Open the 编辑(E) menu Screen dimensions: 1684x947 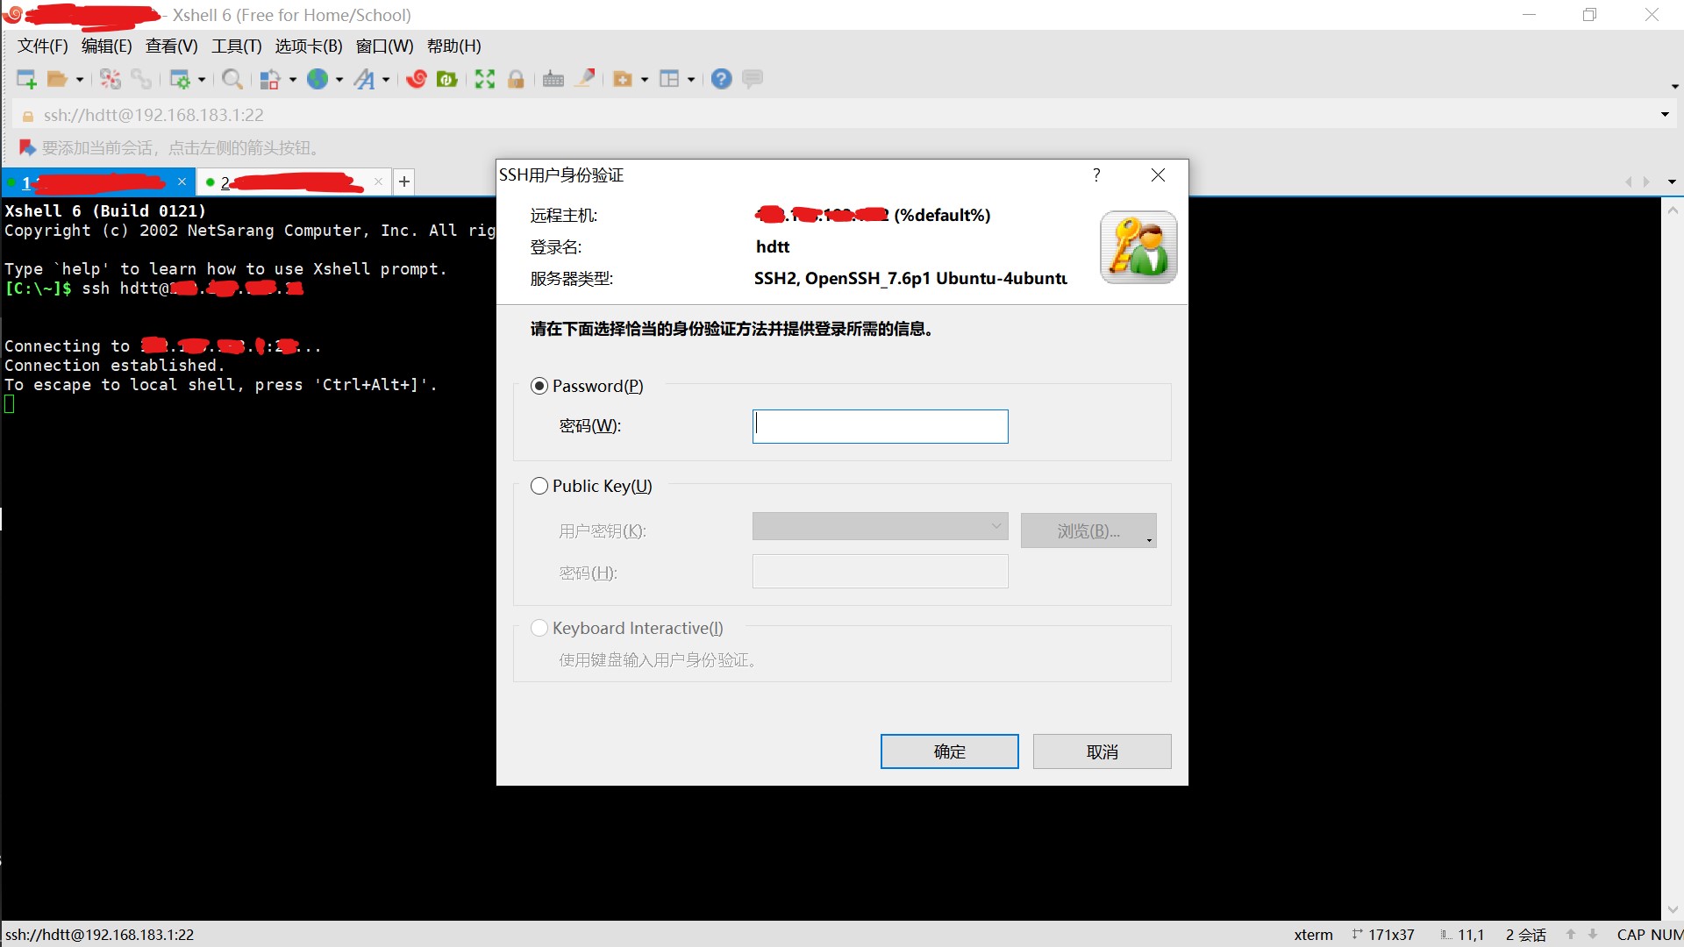click(106, 46)
